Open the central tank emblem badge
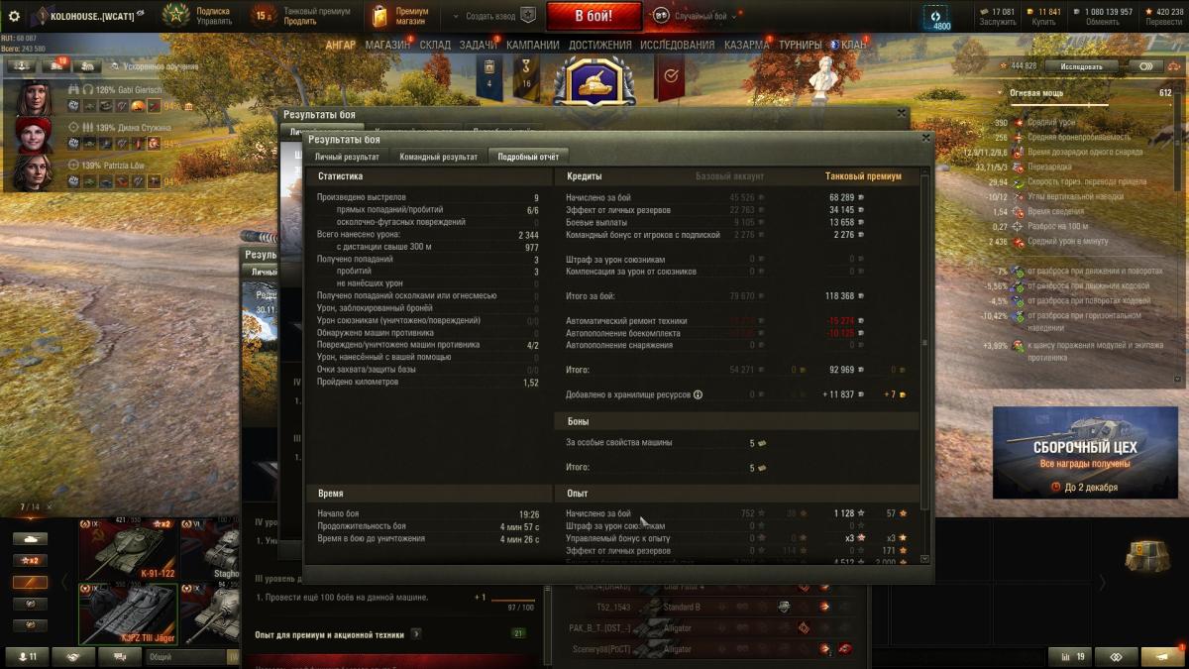 click(x=594, y=81)
